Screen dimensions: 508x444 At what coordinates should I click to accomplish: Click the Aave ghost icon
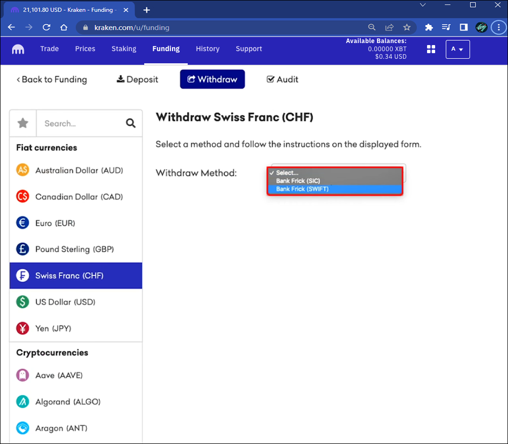click(22, 375)
